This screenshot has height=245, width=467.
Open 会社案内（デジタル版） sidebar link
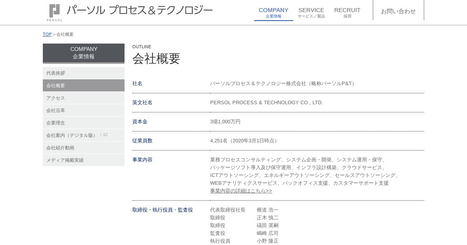tap(84, 135)
